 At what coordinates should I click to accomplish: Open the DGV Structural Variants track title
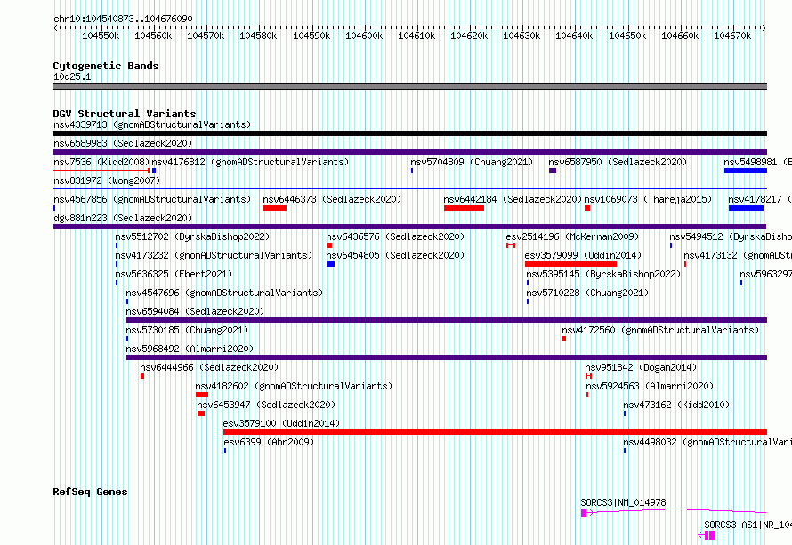pyautogui.click(x=125, y=114)
